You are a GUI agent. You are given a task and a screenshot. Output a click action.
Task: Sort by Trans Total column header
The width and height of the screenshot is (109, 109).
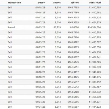[x=95, y=2]
